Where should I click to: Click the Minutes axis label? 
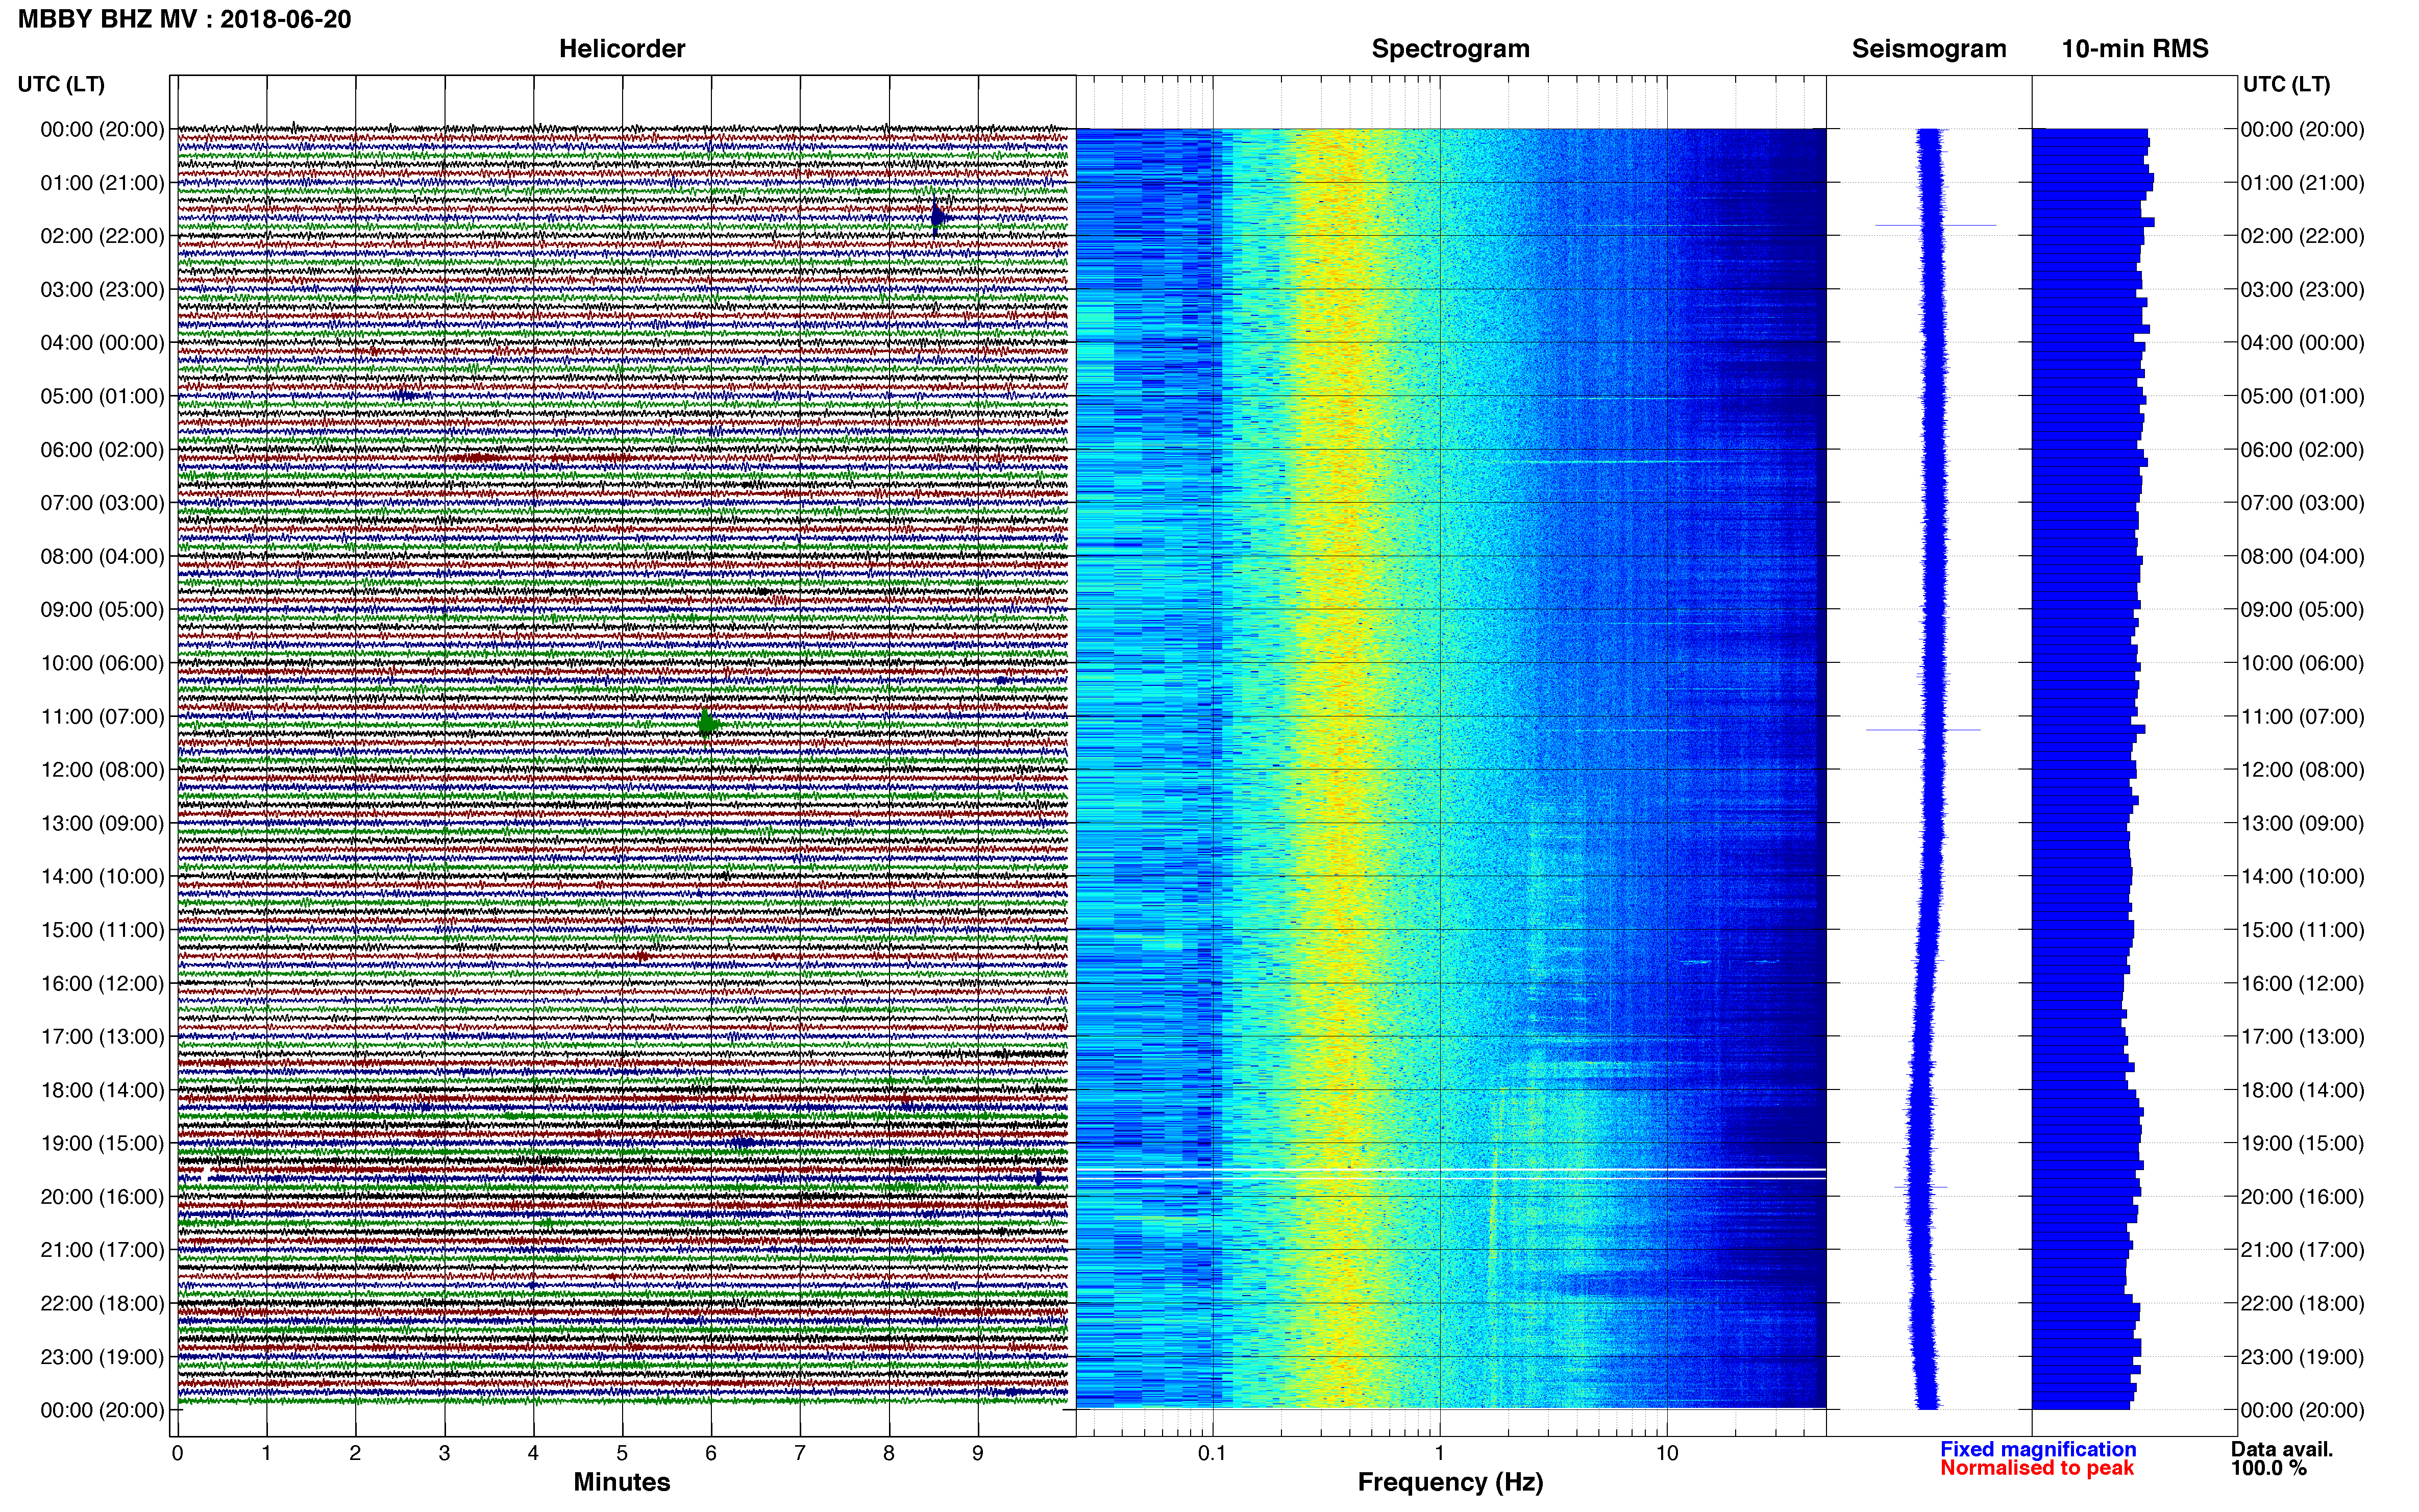coord(622,1482)
